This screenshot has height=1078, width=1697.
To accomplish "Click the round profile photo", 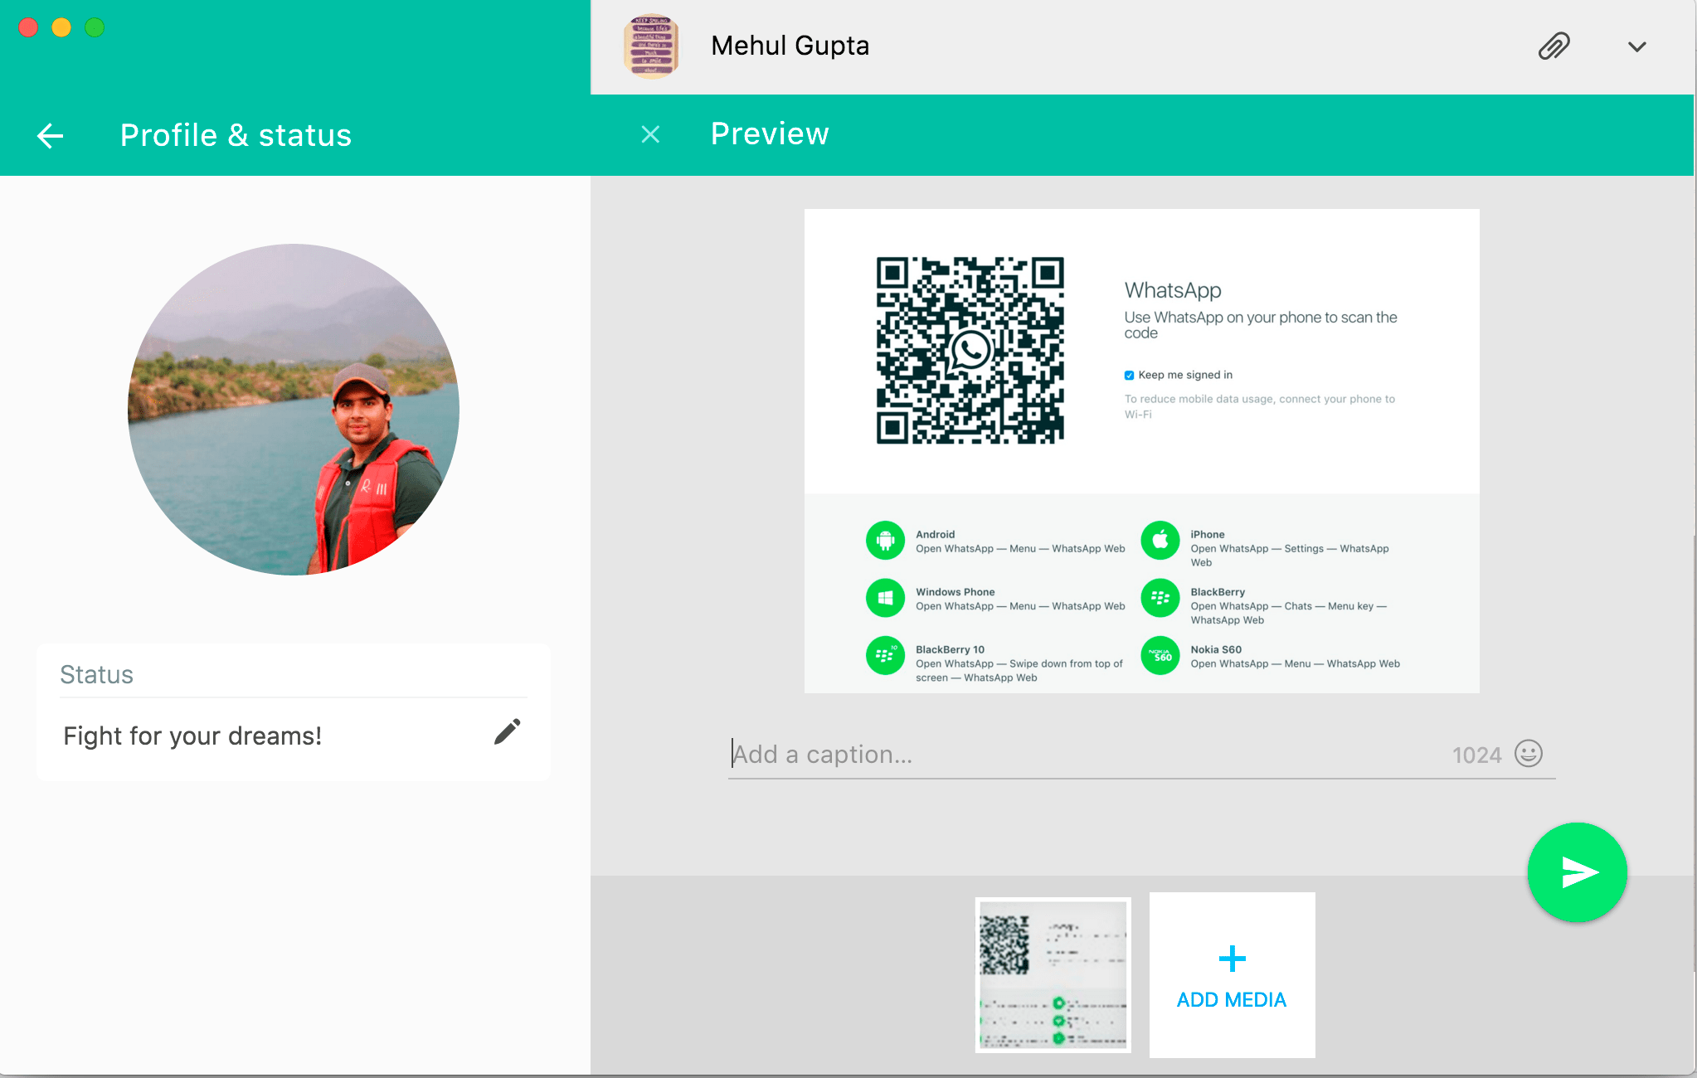I will [x=294, y=410].
